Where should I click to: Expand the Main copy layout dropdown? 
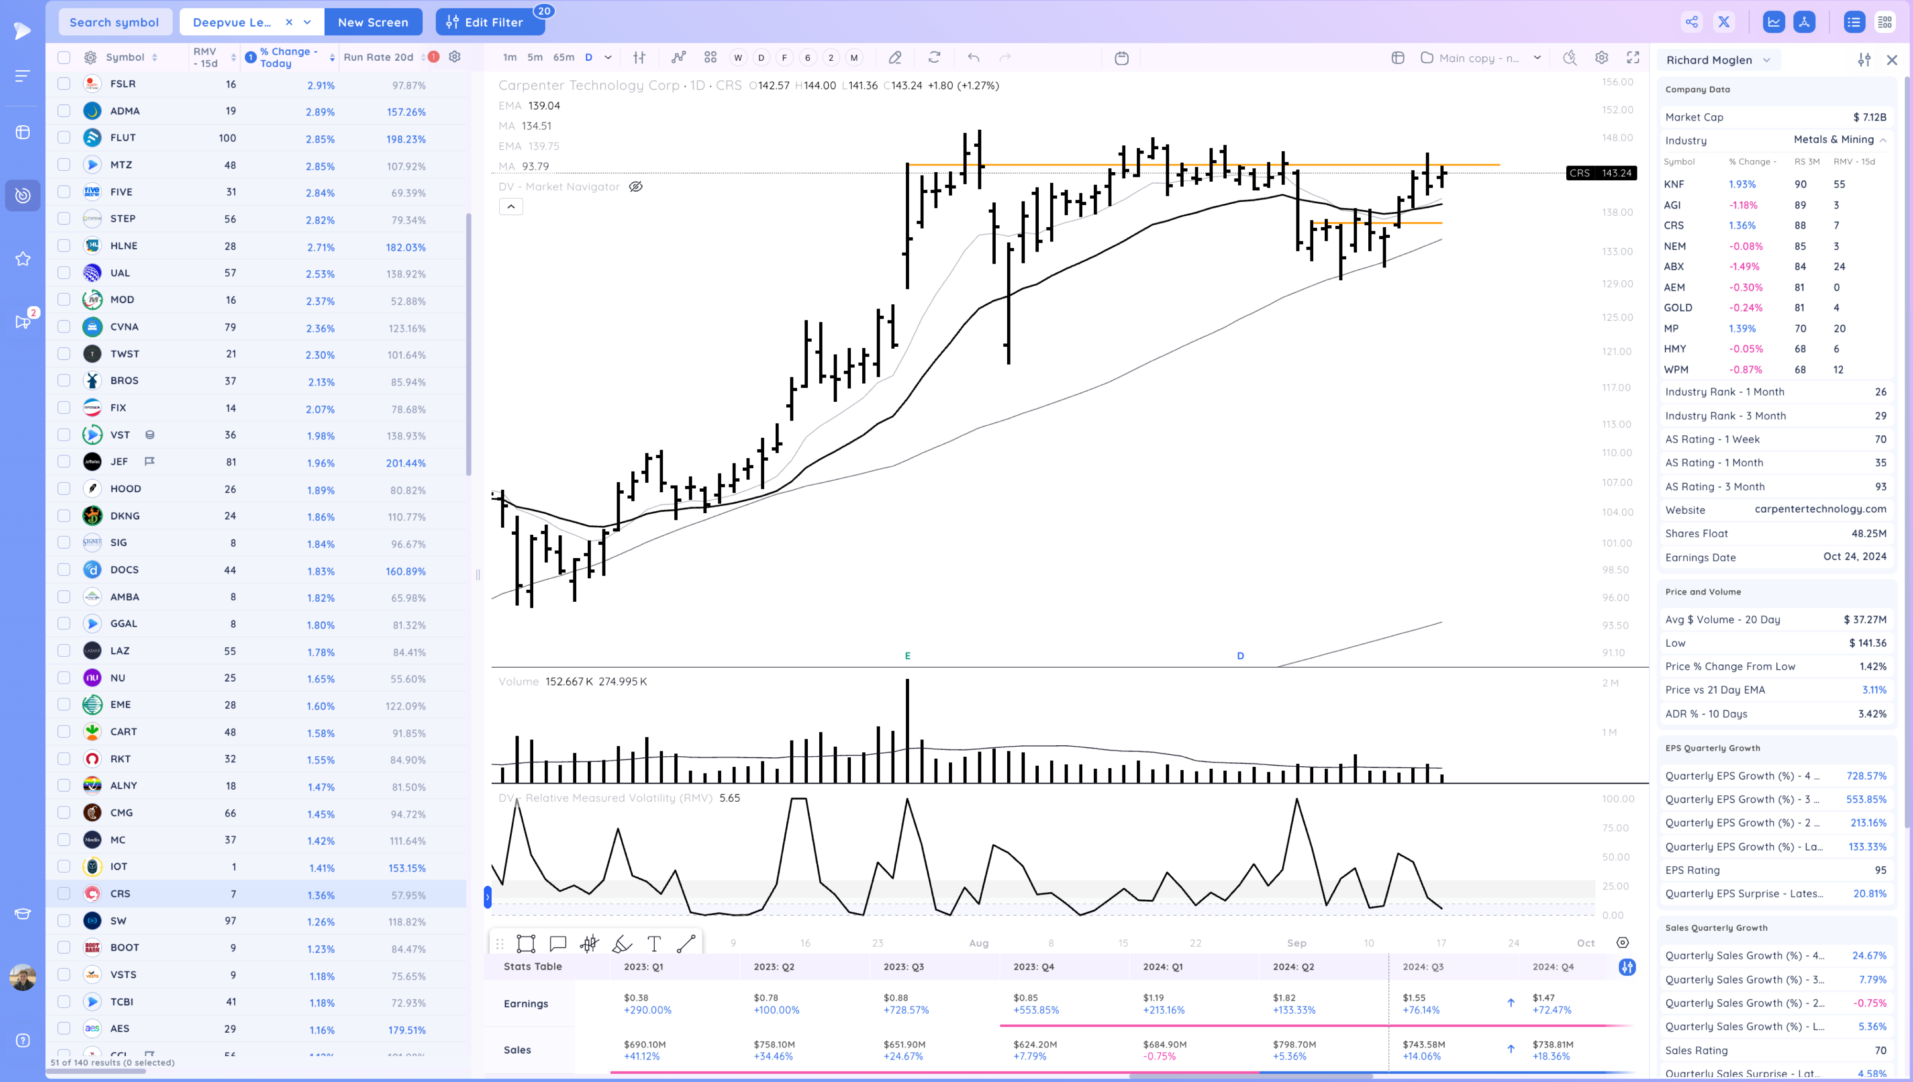1537,58
